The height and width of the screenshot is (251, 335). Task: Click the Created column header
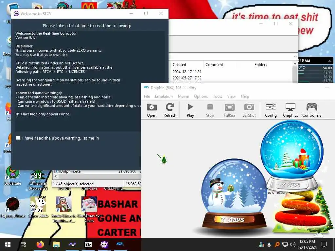(187, 65)
